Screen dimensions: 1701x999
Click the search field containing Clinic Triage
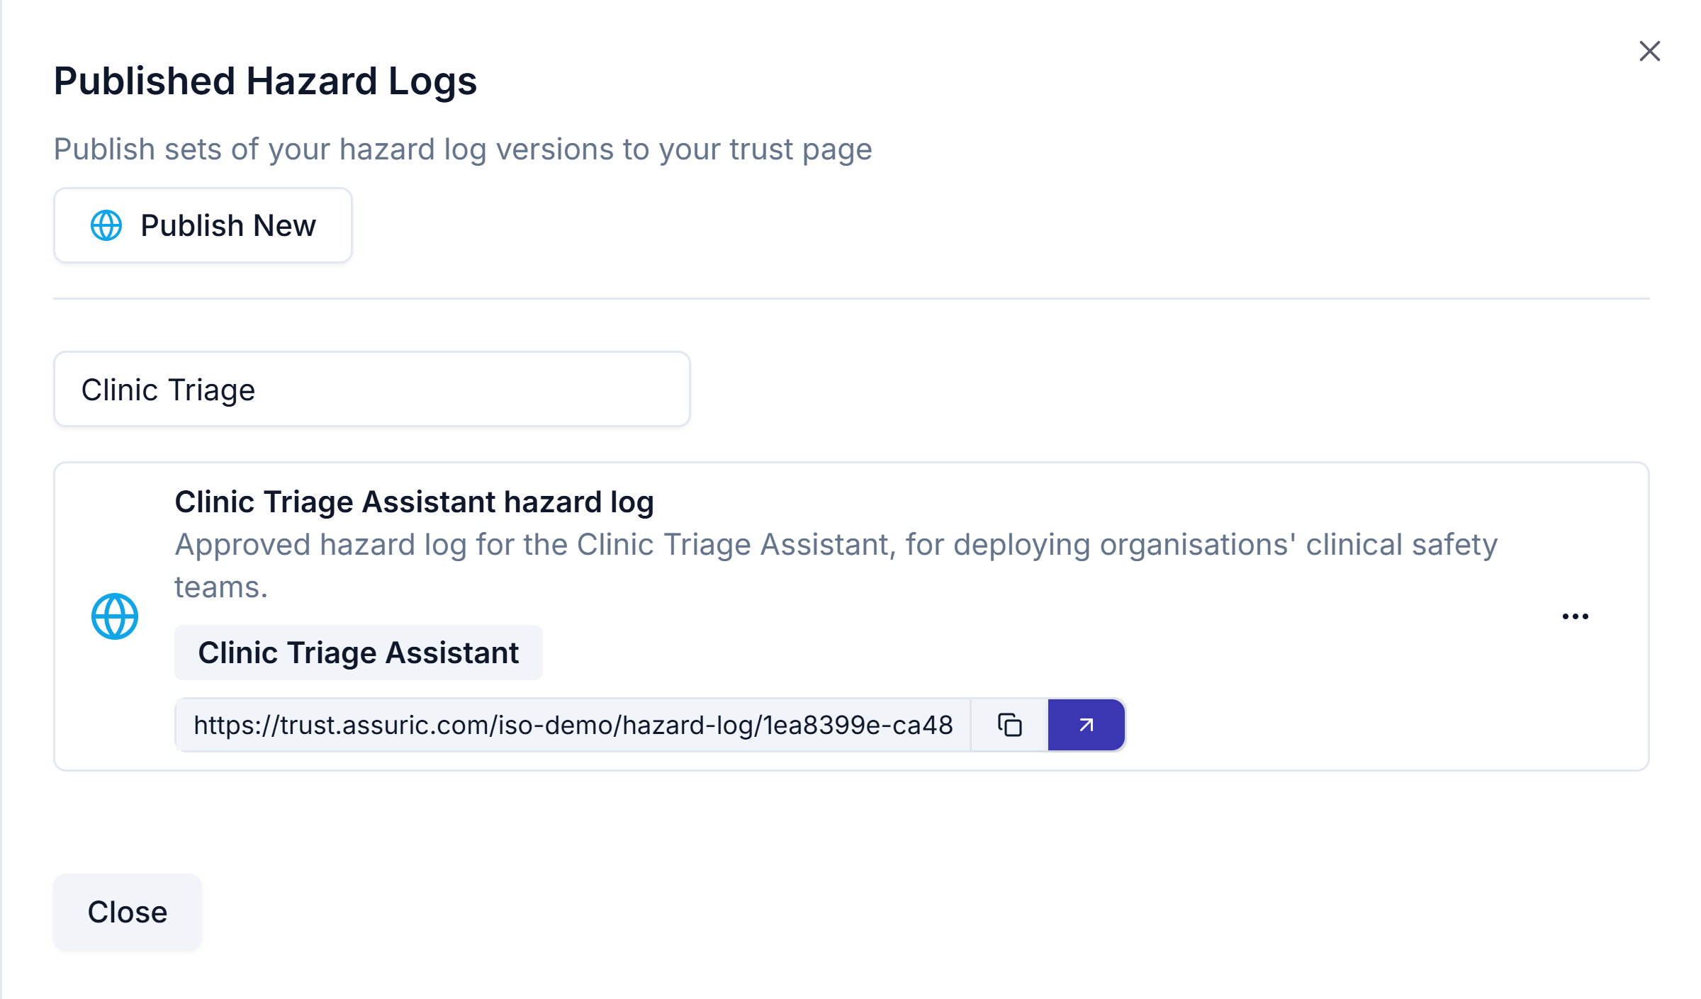pyautogui.click(x=372, y=389)
